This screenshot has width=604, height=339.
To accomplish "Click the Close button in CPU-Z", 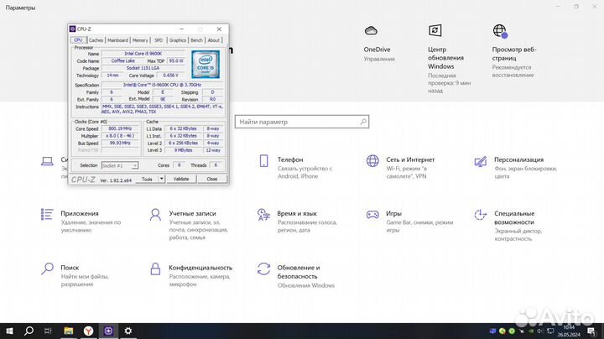I will pyautogui.click(x=212, y=179).
